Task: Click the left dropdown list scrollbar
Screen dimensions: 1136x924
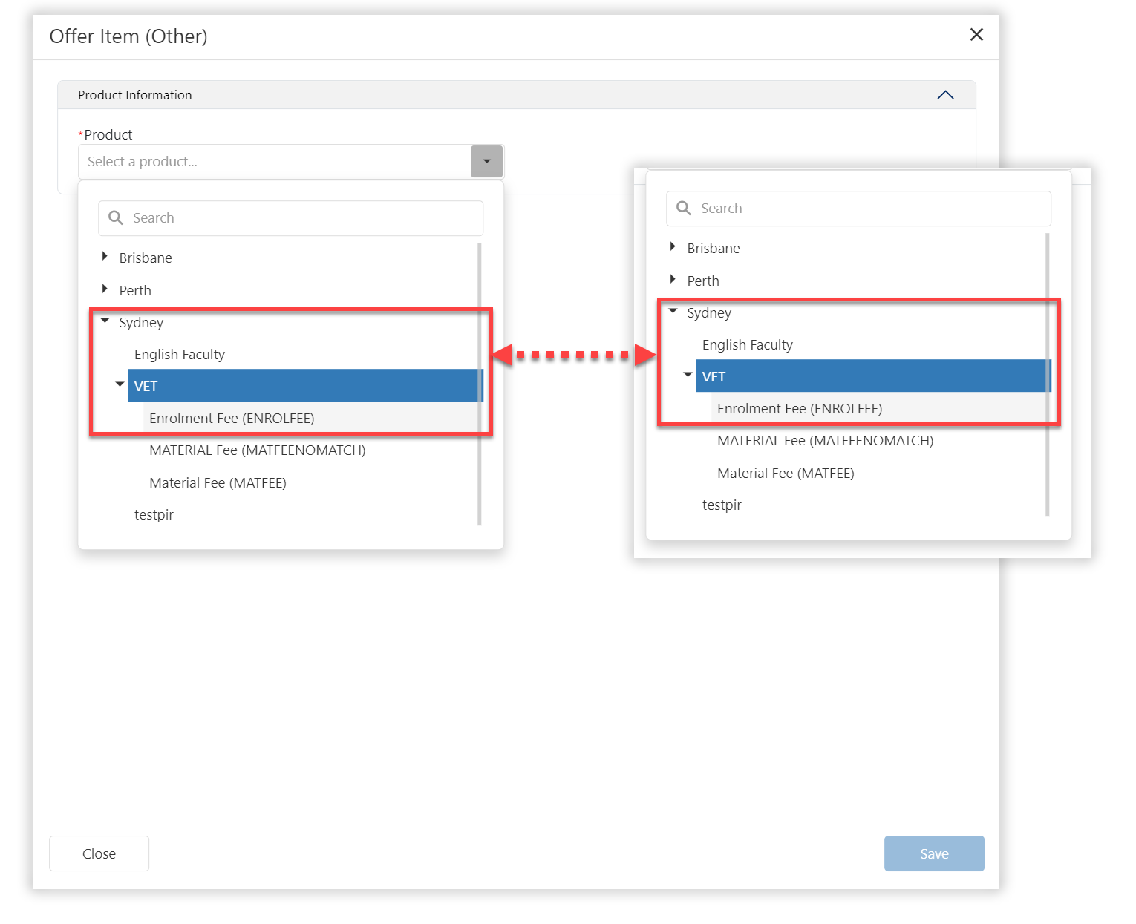Action: [480, 384]
